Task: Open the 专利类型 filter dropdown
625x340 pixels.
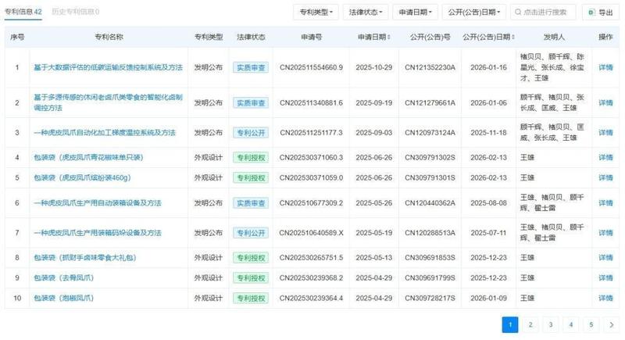Action: pyautogui.click(x=316, y=12)
